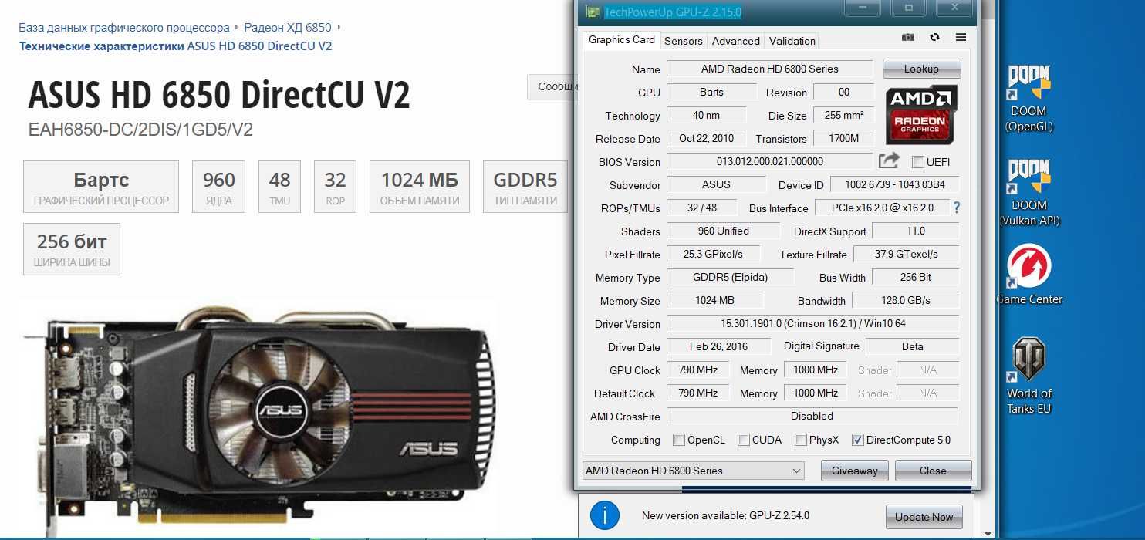Click the Pixel Fillrate 25.3 GPixel/s field
Screen dimensions: 1145x540
coord(713,254)
